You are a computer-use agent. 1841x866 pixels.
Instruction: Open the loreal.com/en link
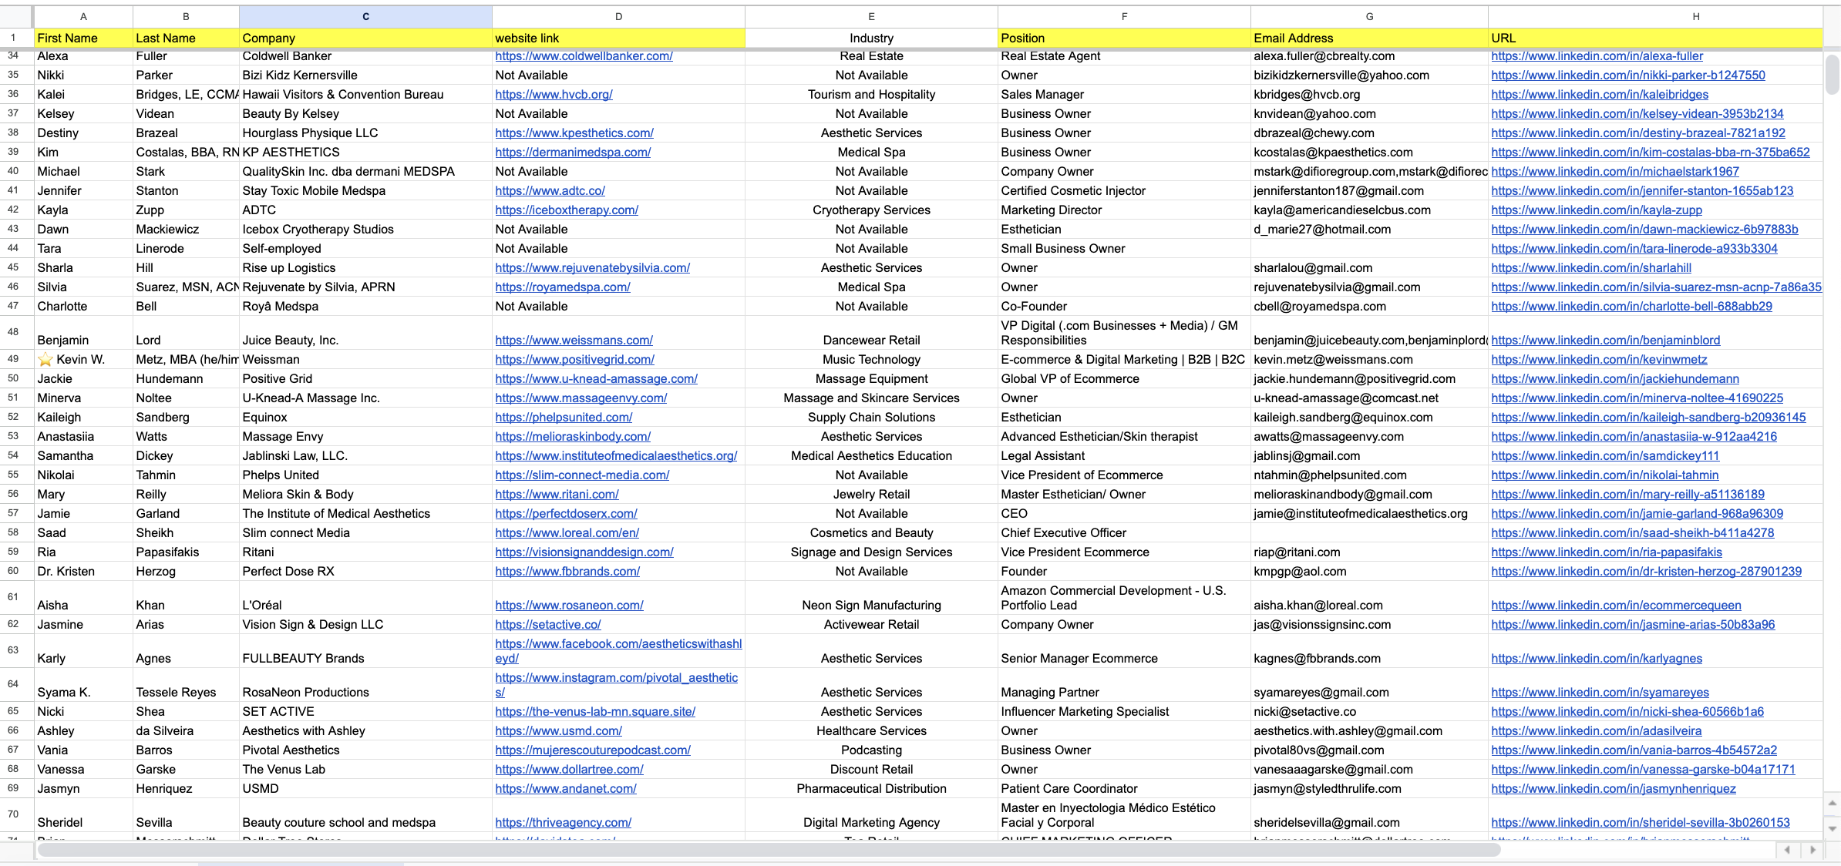tap(567, 532)
